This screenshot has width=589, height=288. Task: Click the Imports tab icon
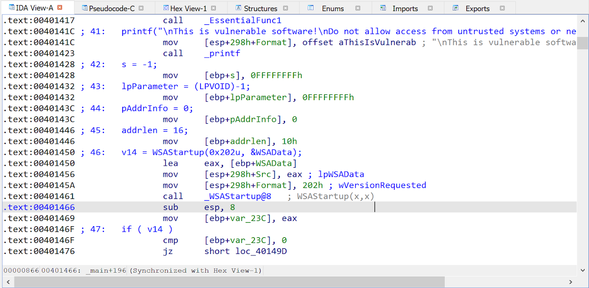point(383,8)
